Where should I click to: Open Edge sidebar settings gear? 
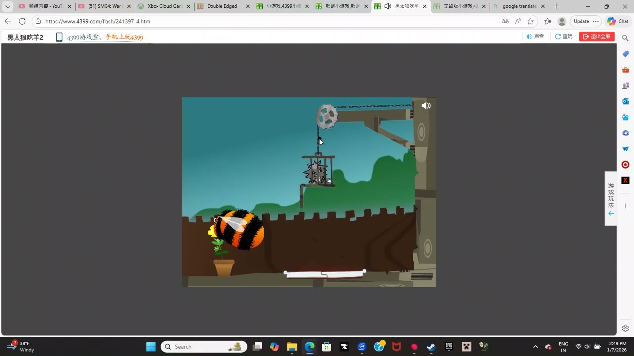(625, 328)
